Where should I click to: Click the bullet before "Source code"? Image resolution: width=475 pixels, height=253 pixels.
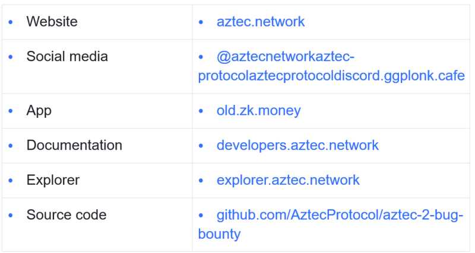pos(11,216)
